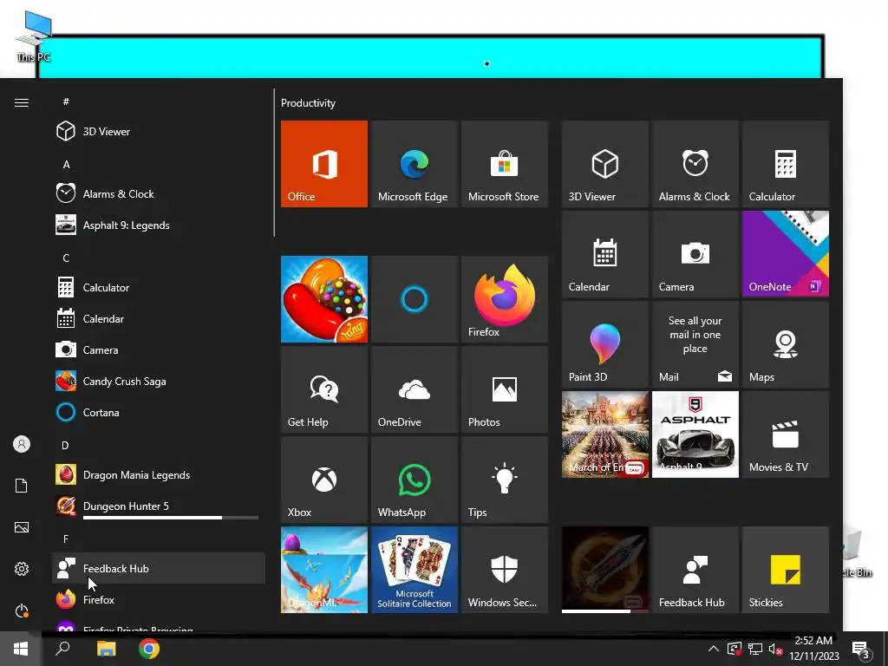Open the Feedback Hub tile

[695, 570]
